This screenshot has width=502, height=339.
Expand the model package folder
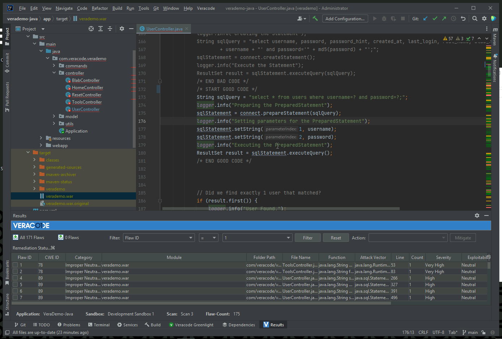click(54, 116)
